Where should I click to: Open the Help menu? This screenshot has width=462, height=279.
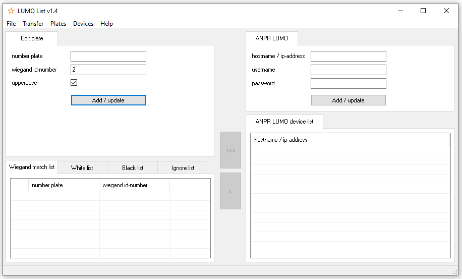pyautogui.click(x=106, y=24)
